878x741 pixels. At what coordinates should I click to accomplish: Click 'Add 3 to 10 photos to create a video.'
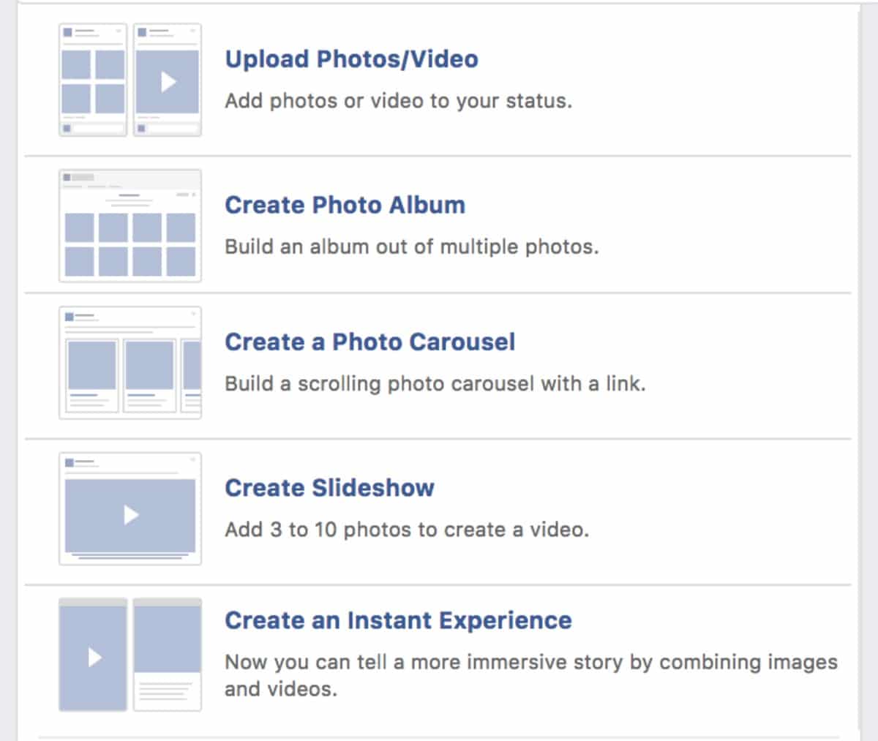click(x=406, y=530)
